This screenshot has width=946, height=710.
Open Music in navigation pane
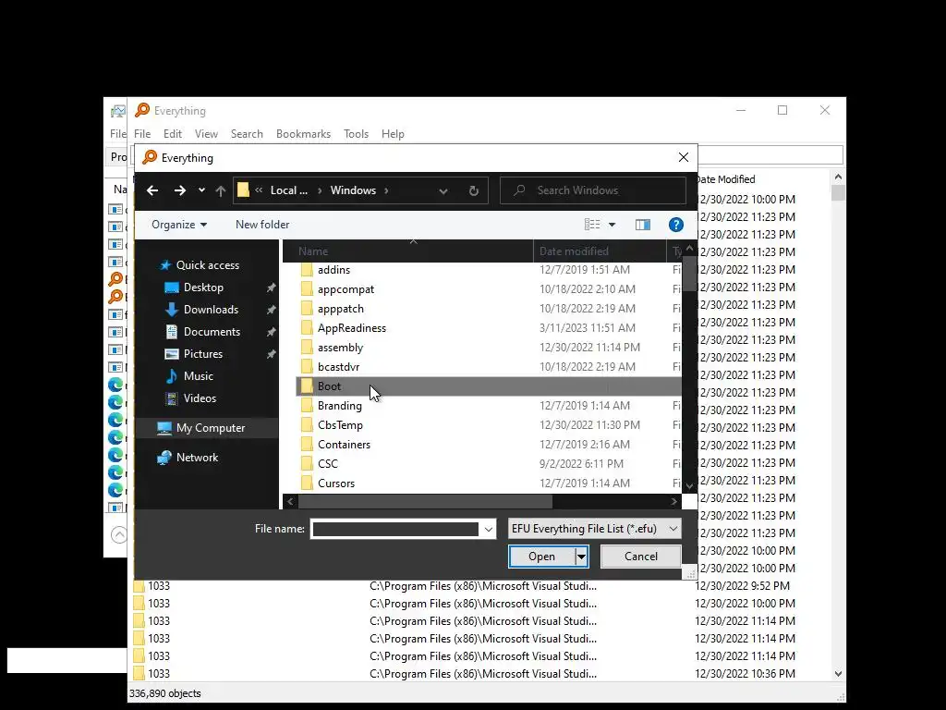[198, 376]
